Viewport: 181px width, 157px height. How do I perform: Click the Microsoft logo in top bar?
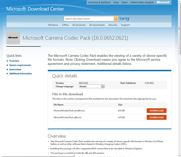(163, 2)
